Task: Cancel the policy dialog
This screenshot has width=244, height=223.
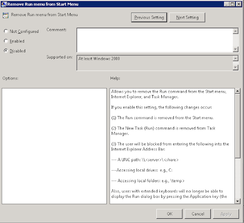Action: [197, 214]
